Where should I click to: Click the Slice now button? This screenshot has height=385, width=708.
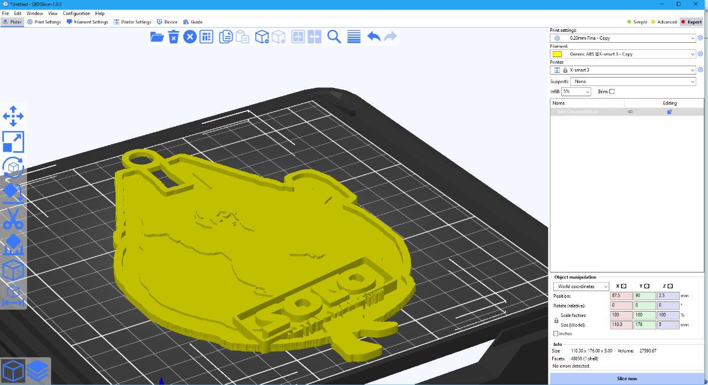pos(626,378)
